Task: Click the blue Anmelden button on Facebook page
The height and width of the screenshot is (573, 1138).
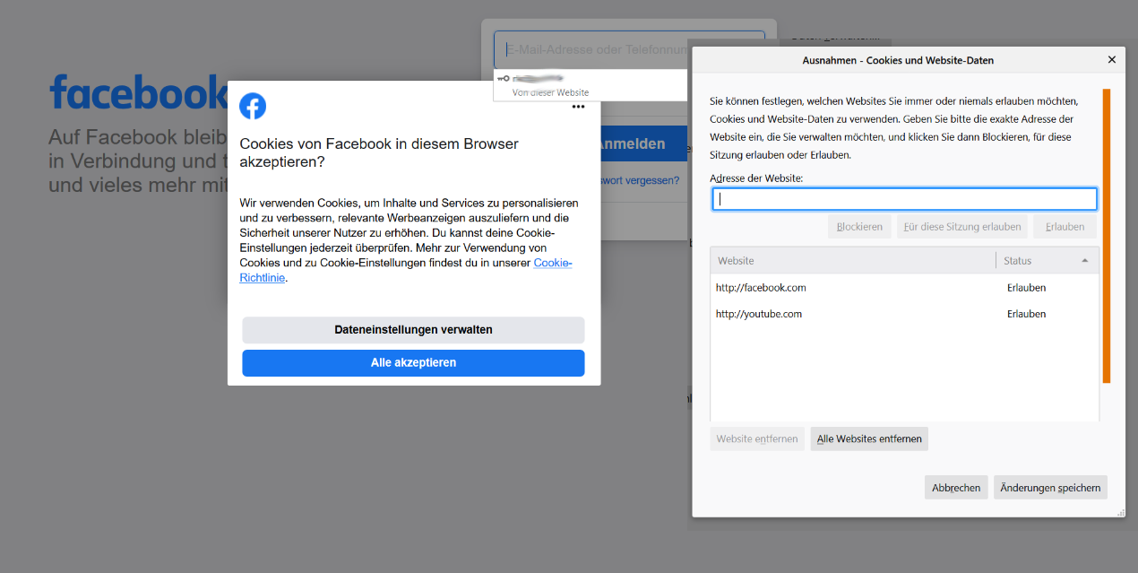Action: (643, 143)
